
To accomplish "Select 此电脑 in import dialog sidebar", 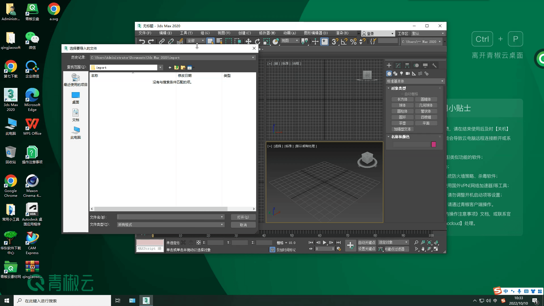I will [x=76, y=133].
